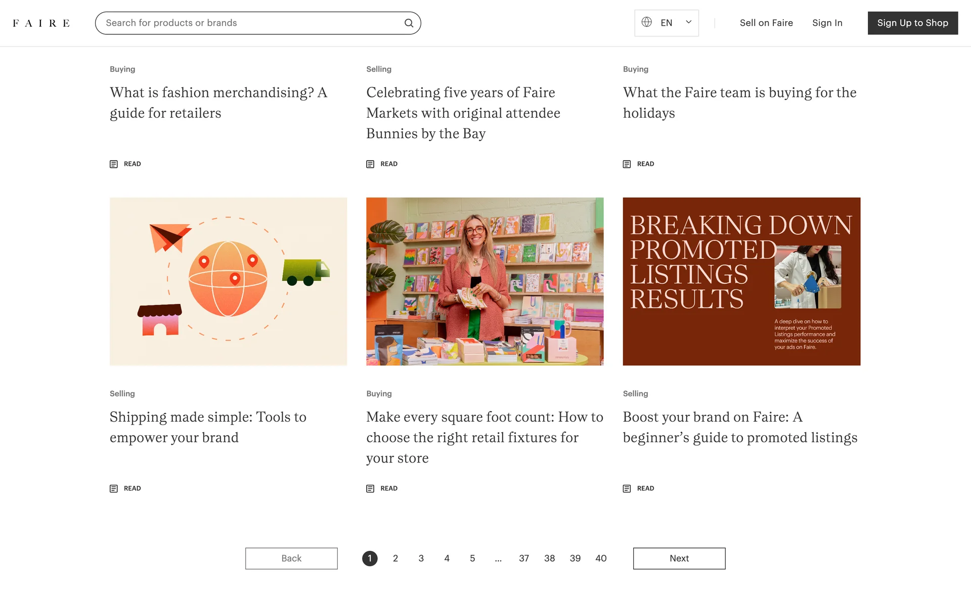Click the FAIRE logo

pos(41,23)
